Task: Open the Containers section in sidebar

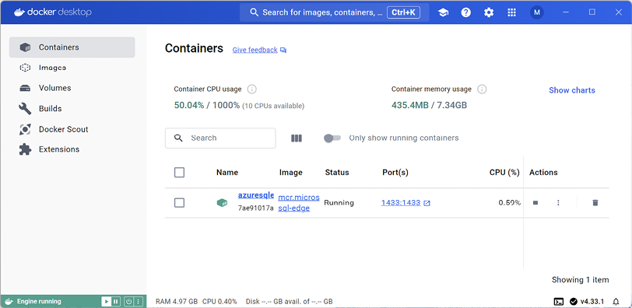Action: coord(72,47)
